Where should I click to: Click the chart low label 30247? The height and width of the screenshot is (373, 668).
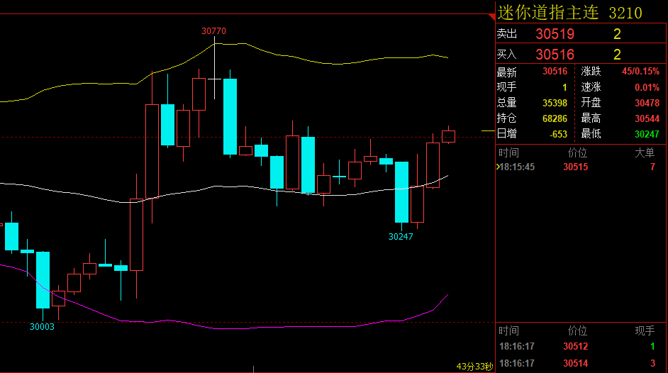pos(401,237)
